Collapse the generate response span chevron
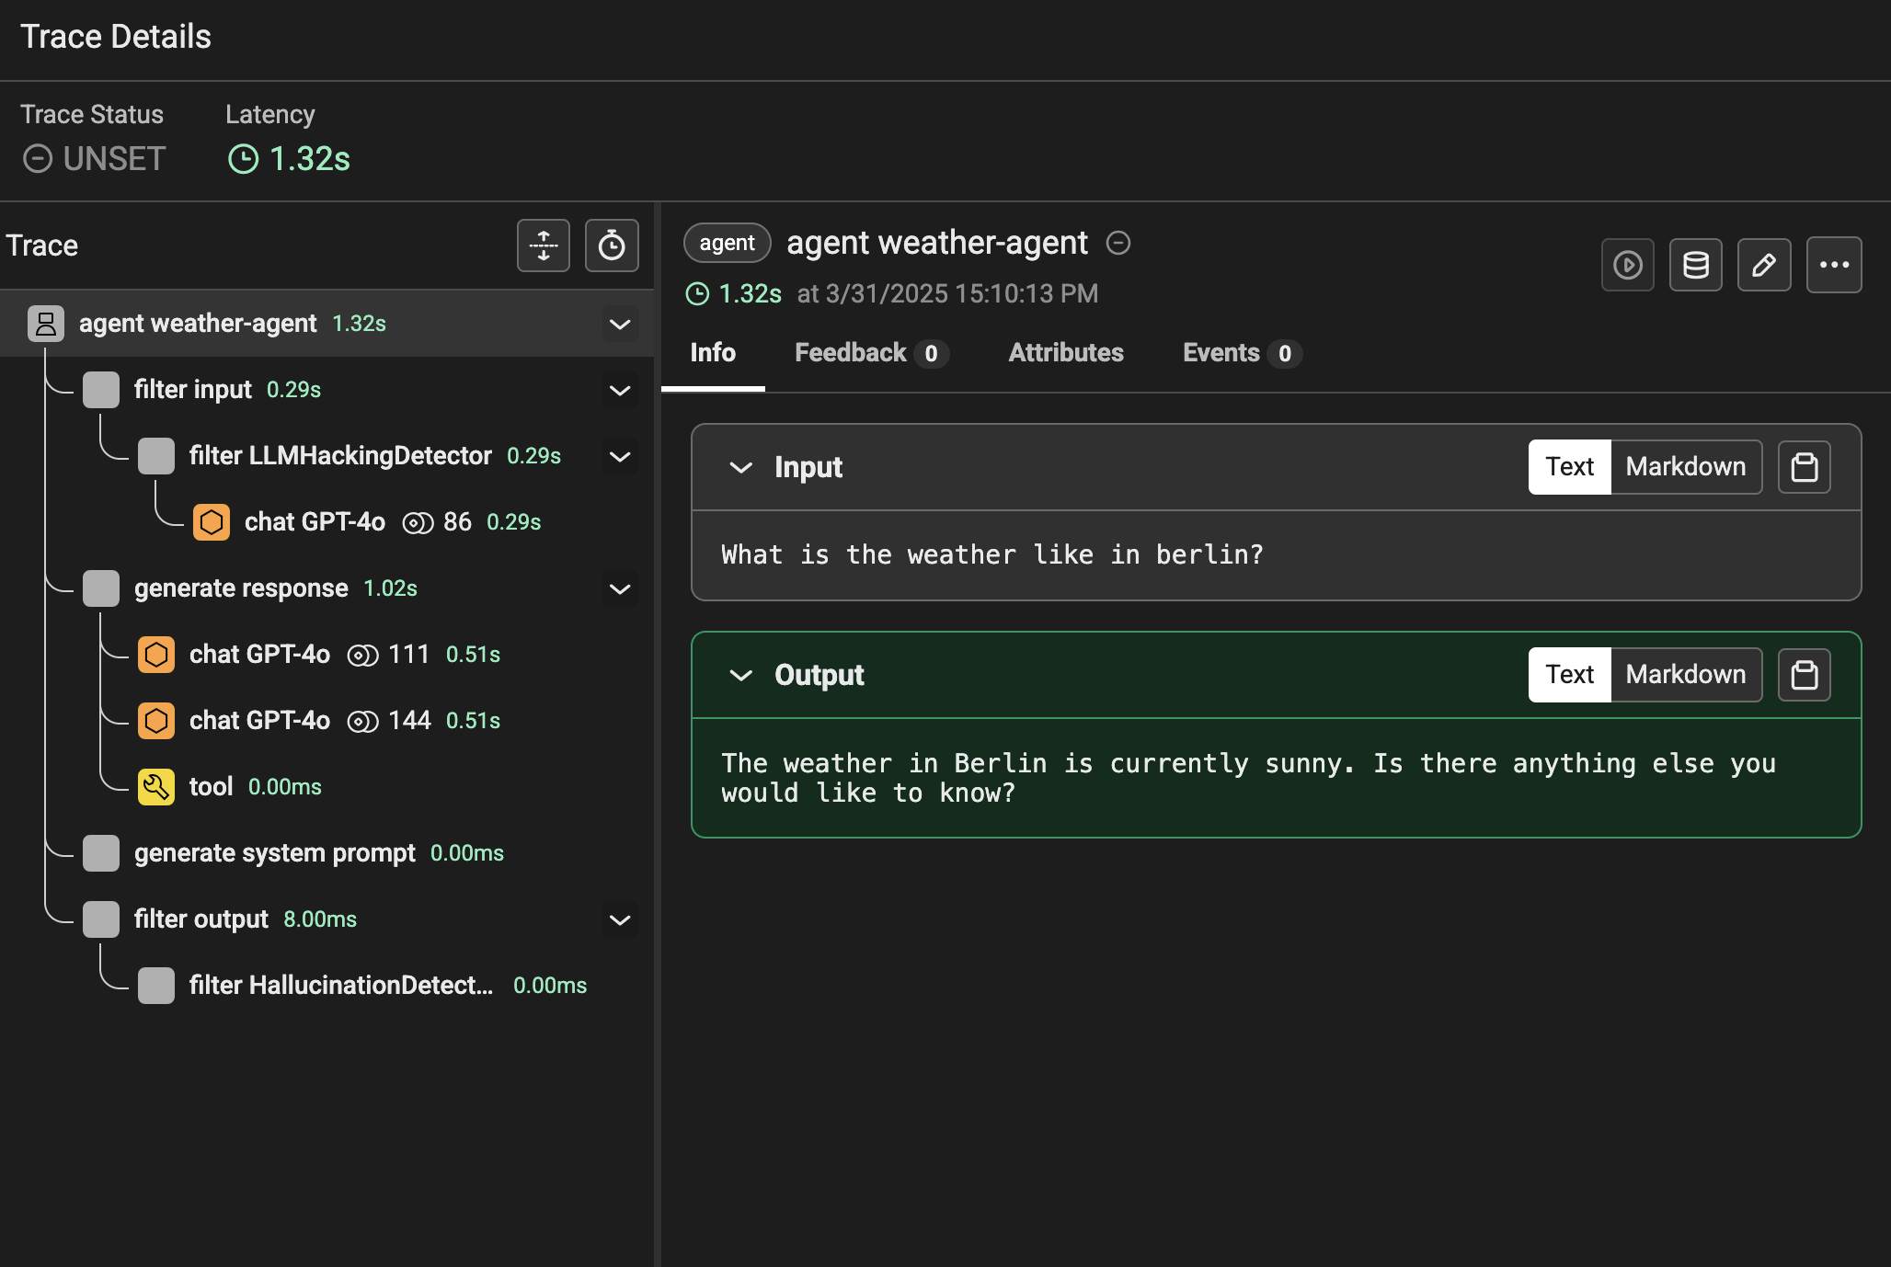Viewport: 1891px width, 1267px height. [x=620, y=588]
